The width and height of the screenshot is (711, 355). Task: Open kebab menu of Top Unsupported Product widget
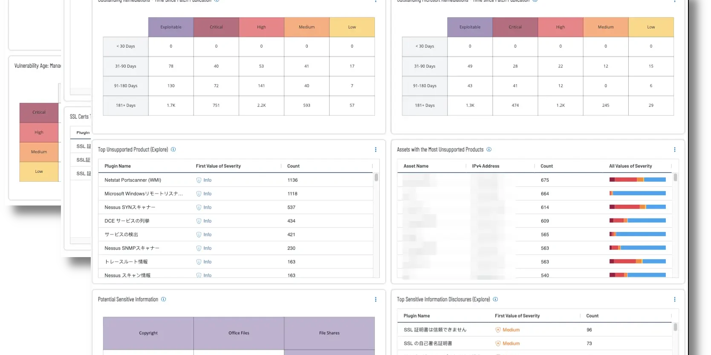click(x=376, y=149)
